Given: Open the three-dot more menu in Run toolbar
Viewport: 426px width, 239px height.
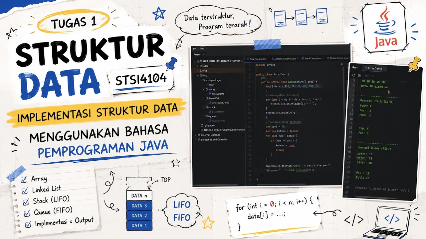Looking at the screenshot, I should (x=372, y=76).
